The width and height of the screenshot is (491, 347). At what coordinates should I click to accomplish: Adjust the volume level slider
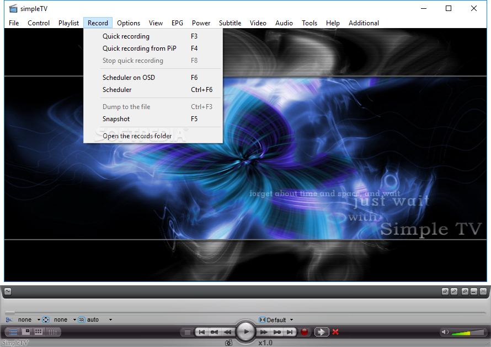[x=468, y=332]
